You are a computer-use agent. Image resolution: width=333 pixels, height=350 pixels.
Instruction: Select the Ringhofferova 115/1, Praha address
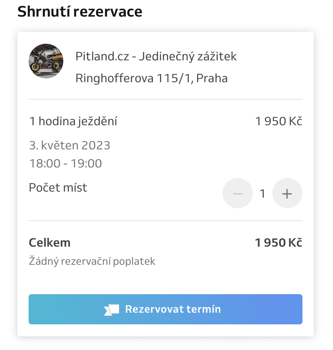(151, 78)
